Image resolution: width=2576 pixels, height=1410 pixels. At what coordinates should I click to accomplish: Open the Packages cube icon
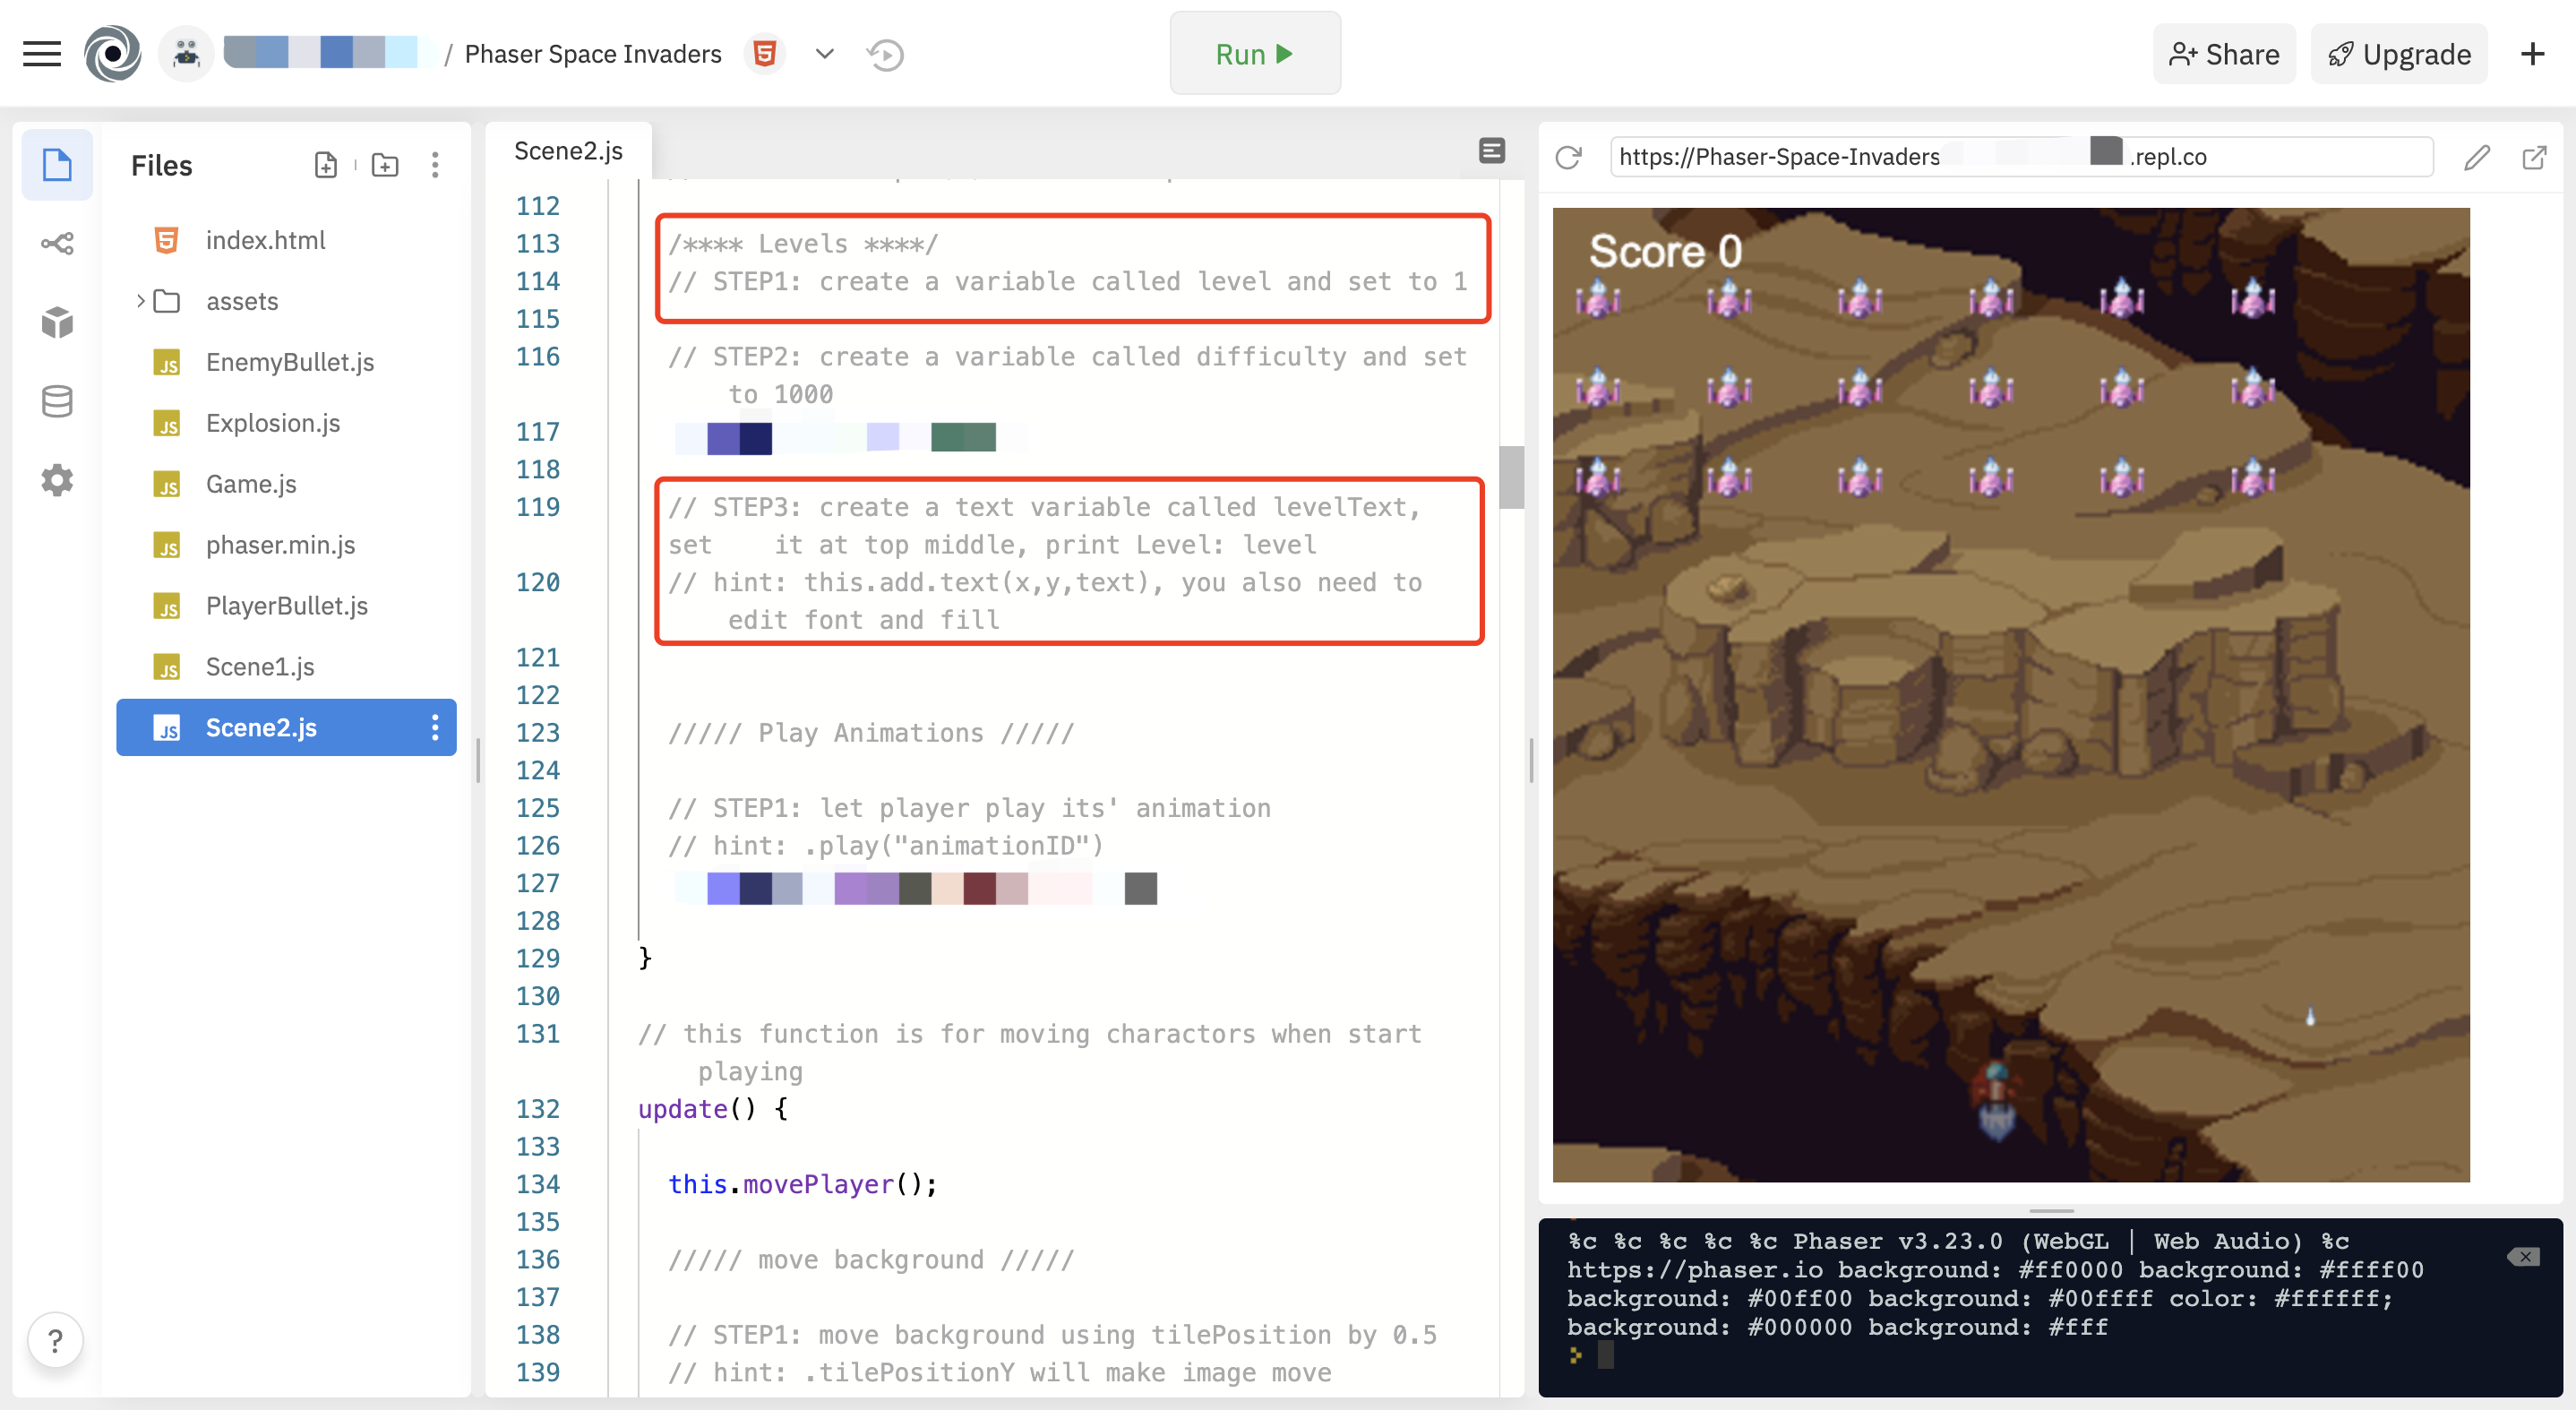[57, 322]
